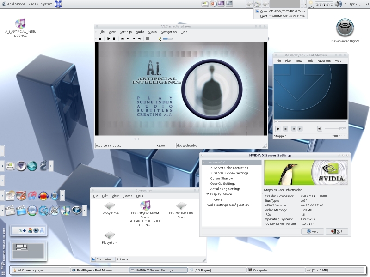Launch the globe browser icon in left dock
The image size is (370, 277).
point(32,166)
